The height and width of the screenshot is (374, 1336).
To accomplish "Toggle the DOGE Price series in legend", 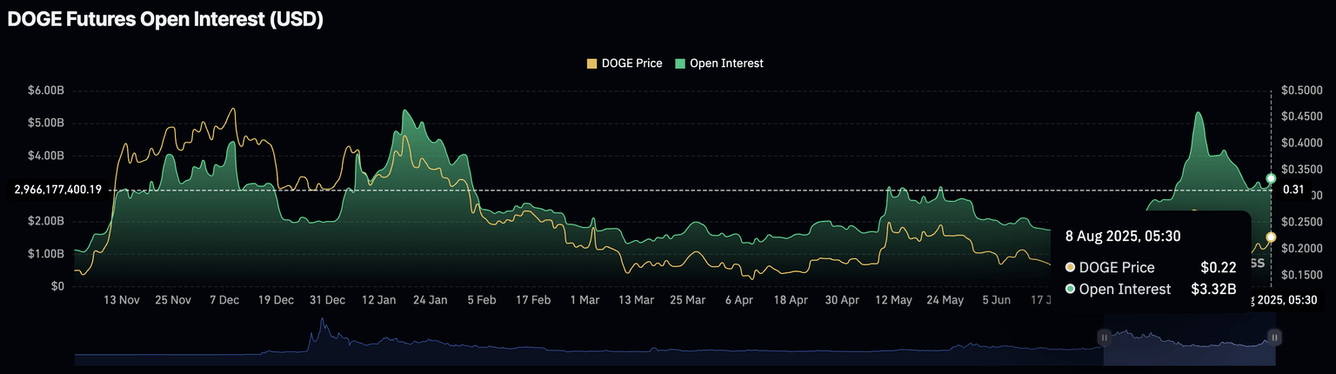I will (x=625, y=63).
